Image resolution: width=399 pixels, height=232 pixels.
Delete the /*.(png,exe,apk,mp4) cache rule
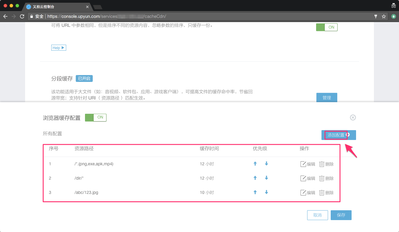(326, 164)
